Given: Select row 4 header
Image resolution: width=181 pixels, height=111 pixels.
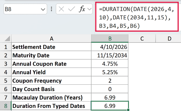Looking at the screenshot, I should [5, 72].
